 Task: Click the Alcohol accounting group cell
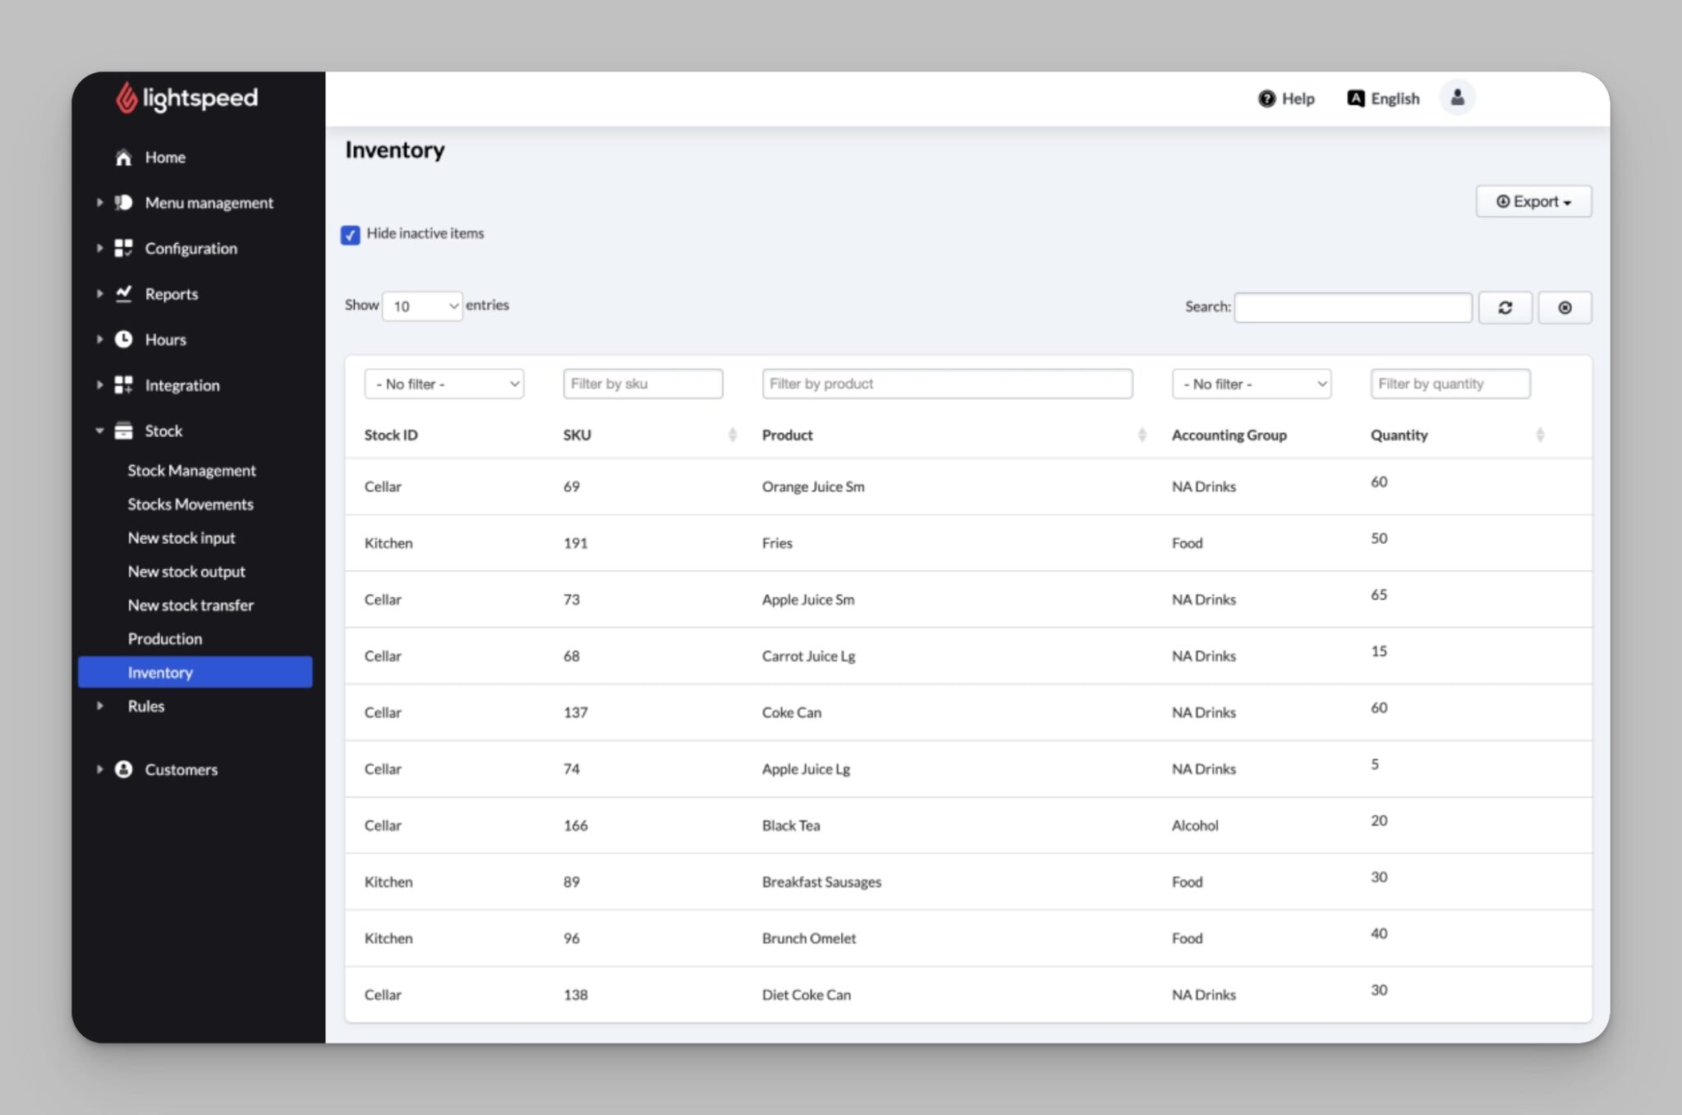(1195, 826)
